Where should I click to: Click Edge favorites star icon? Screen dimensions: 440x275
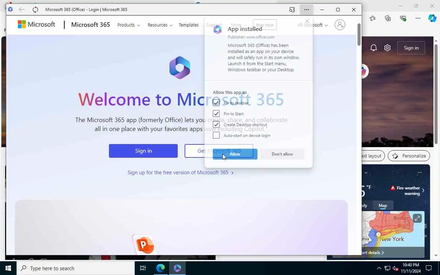(373, 18)
